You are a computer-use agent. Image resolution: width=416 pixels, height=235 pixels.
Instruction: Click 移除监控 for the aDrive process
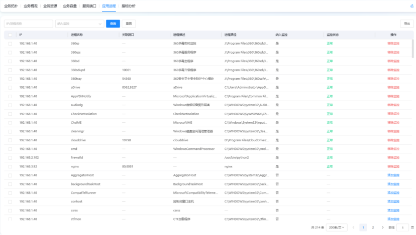393,87
